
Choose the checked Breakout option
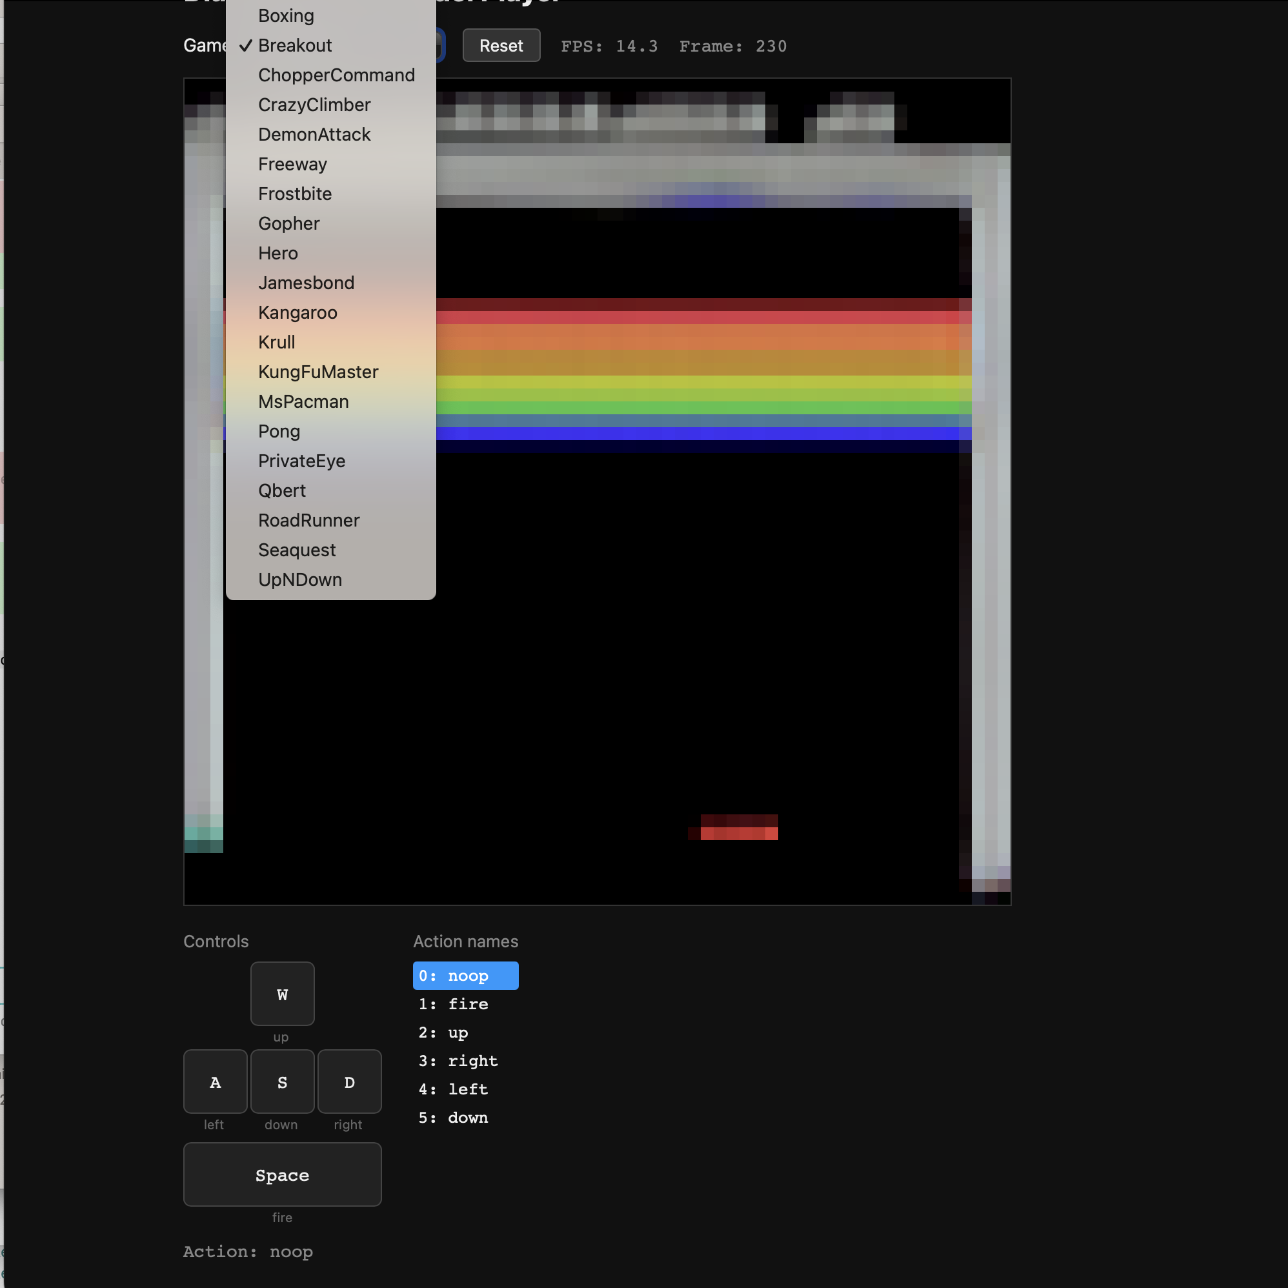point(330,45)
